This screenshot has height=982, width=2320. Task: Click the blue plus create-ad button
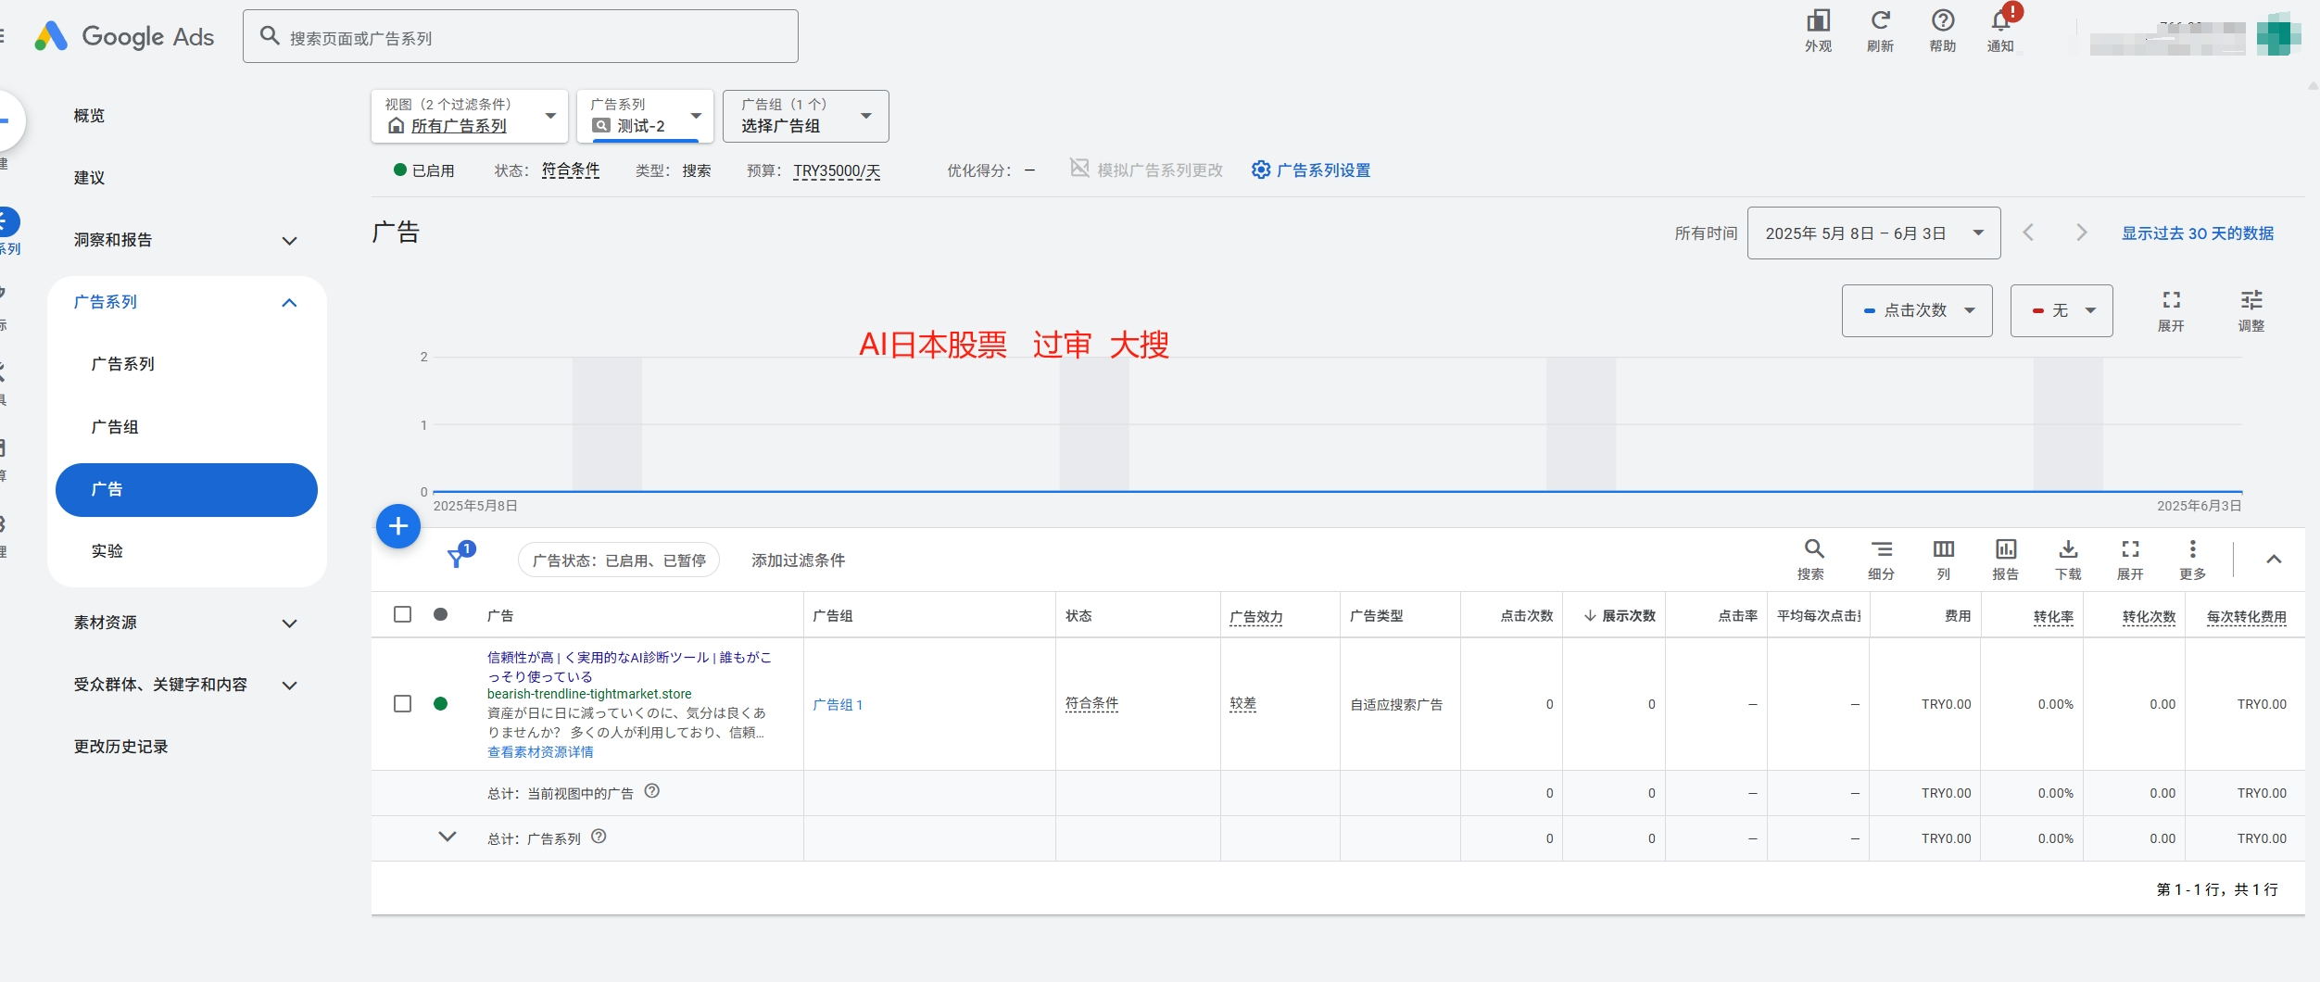[x=398, y=526]
